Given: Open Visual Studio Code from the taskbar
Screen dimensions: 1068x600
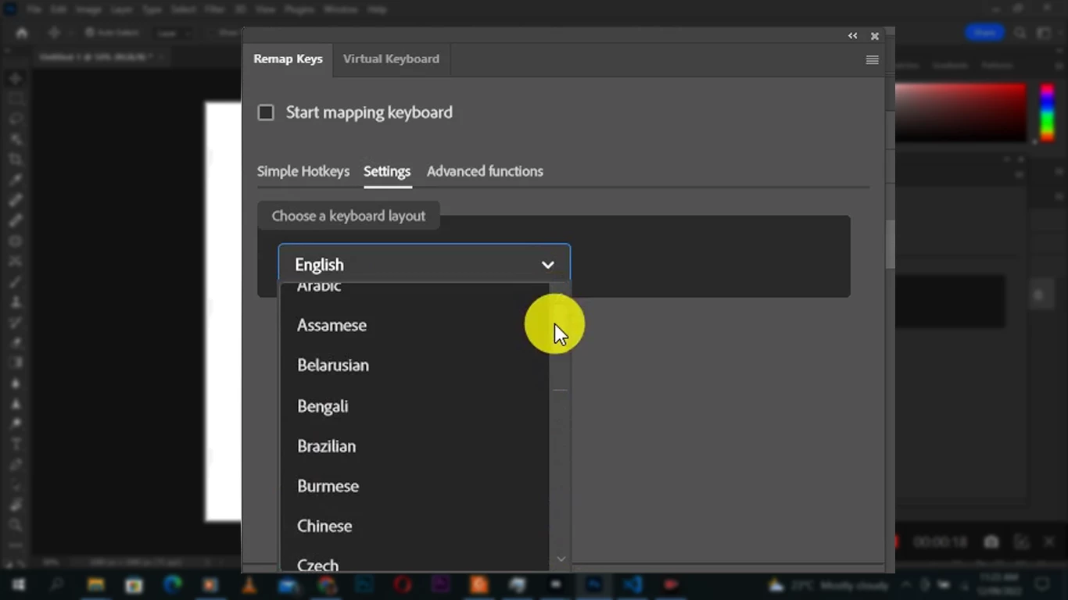Looking at the screenshot, I should click(633, 584).
